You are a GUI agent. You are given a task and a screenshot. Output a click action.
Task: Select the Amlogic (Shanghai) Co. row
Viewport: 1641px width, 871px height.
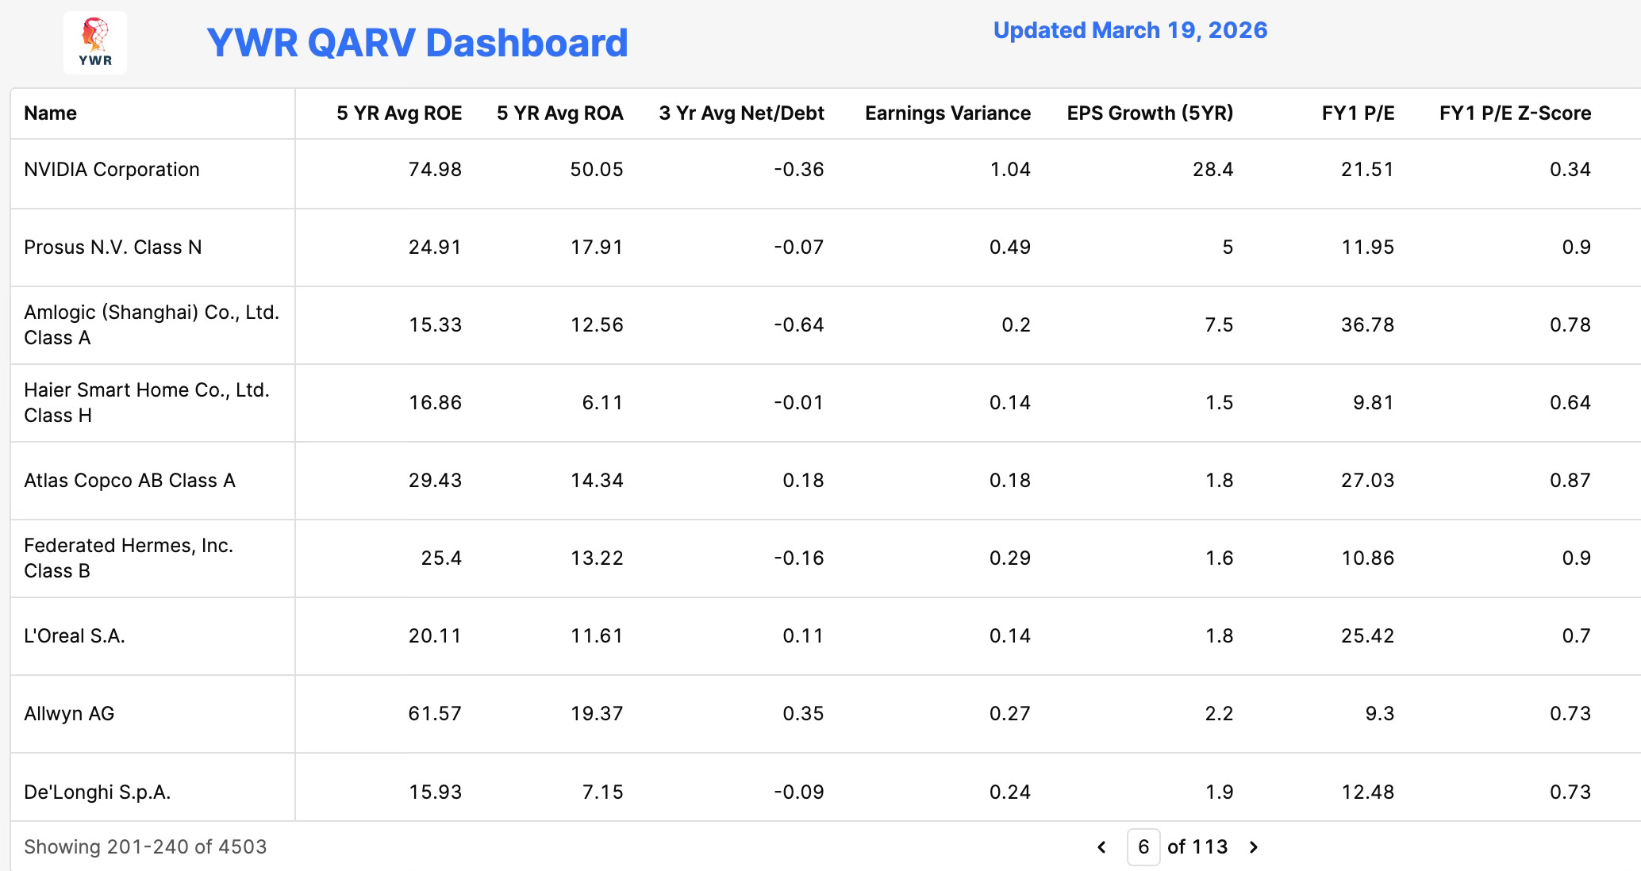coord(151,324)
